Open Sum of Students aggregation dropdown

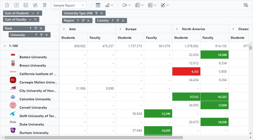tap(33, 13)
